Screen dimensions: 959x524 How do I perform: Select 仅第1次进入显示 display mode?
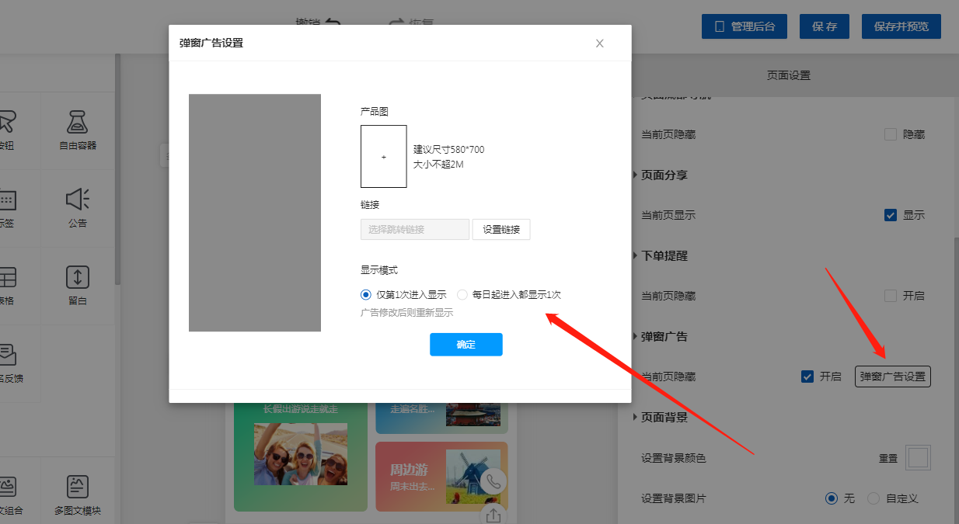tap(367, 295)
